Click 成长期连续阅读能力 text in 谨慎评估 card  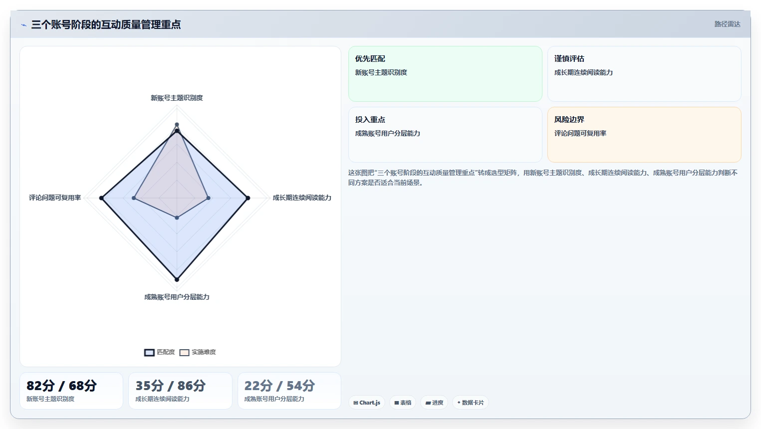583,72
